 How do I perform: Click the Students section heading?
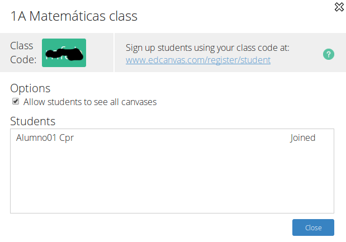point(32,121)
